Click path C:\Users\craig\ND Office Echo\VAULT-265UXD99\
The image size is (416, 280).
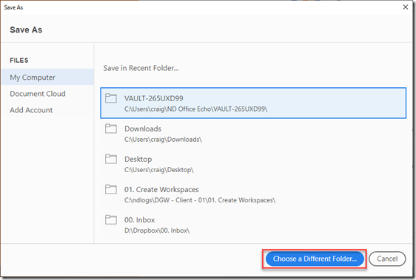pyautogui.click(x=196, y=109)
